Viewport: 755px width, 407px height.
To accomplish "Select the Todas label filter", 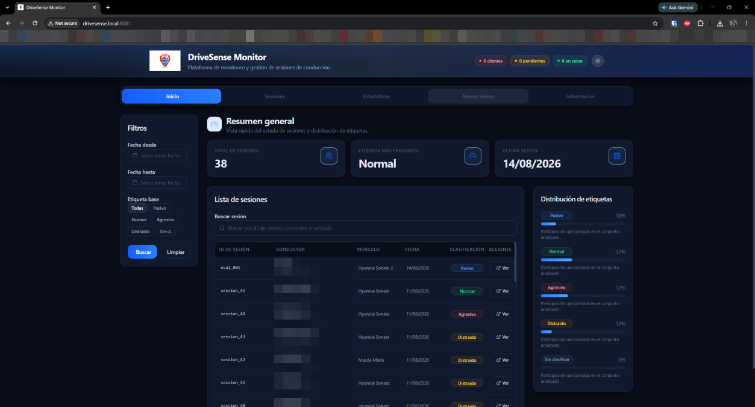I will 137,208.
